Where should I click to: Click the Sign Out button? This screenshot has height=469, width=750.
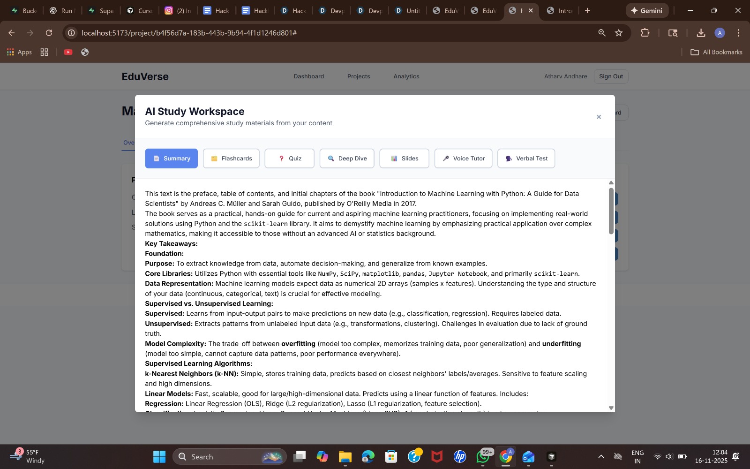(611, 76)
